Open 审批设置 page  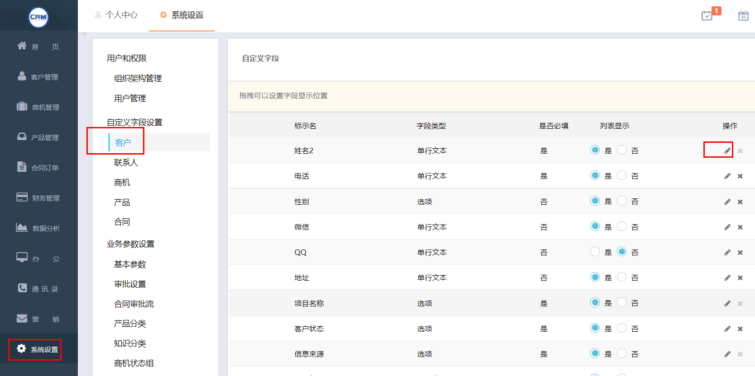coord(130,284)
